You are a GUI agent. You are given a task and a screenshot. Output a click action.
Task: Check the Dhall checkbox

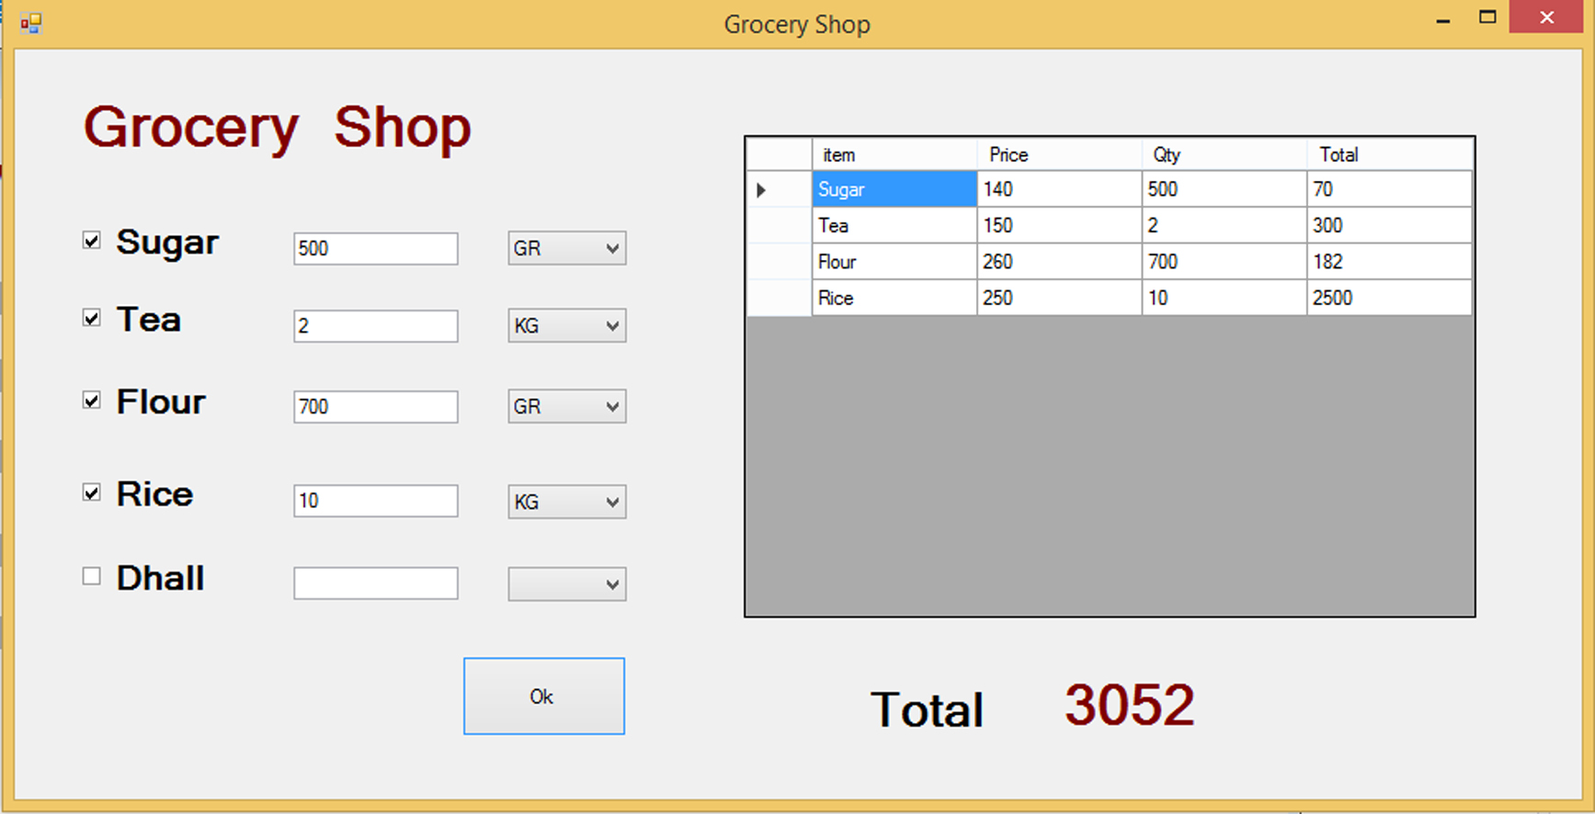click(x=91, y=576)
